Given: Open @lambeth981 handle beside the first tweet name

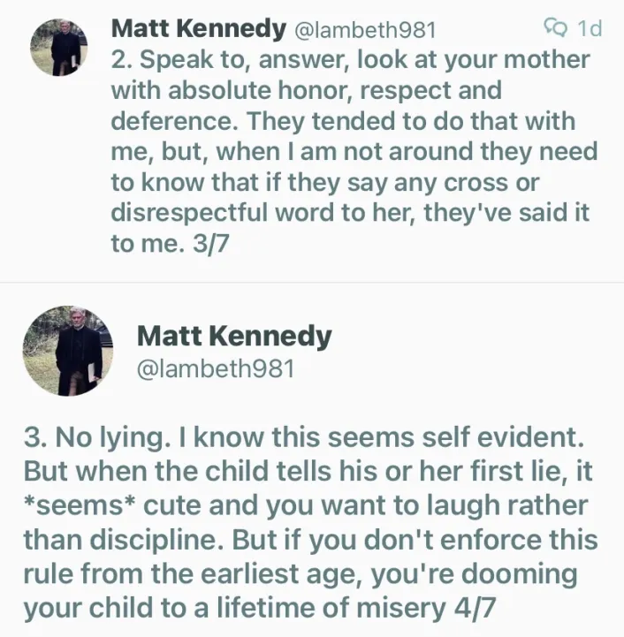Looking at the screenshot, I should point(365,30).
